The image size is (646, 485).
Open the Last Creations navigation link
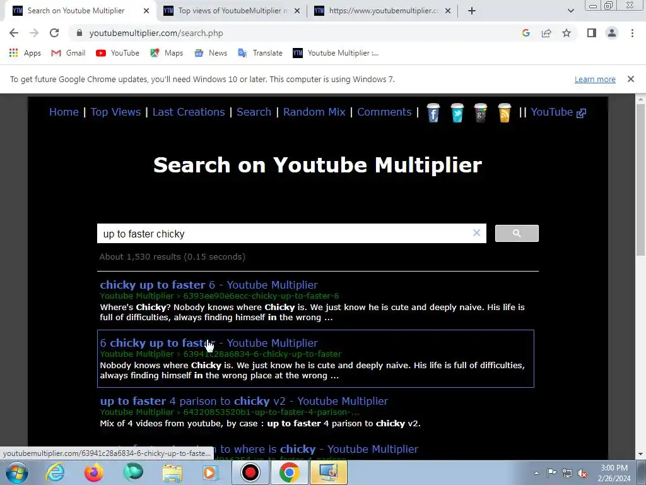point(189,112)
